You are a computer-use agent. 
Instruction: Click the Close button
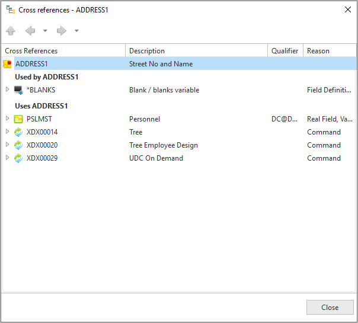pyautogui.click(x=330, y=307)
